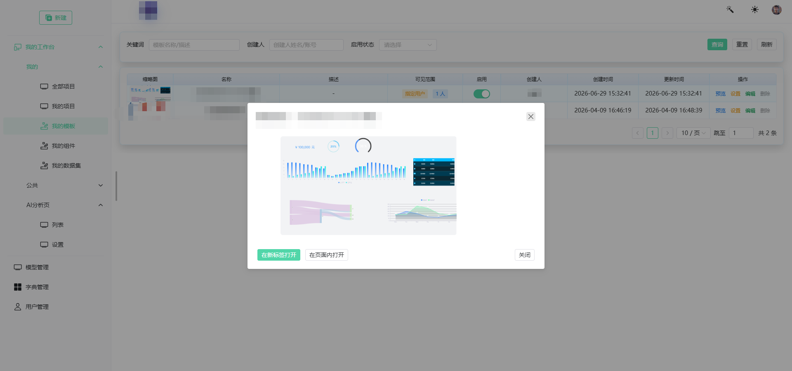The width and height of the screenshot is (792, 371).
Task: Click the 刷新 refresh button
Action: pyautogui.click(x=767, y=44)
